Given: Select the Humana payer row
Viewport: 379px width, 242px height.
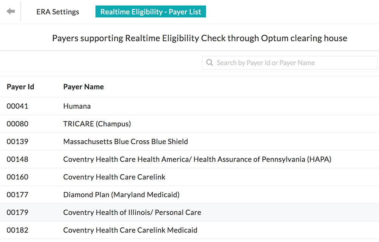Looking at the screenshot, I should tap(77, 106).
